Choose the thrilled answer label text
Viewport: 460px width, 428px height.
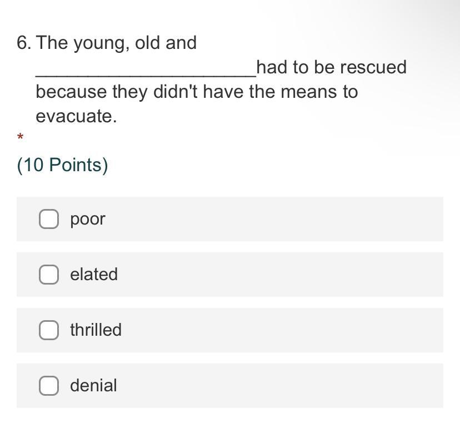click(x=96, y=330)
